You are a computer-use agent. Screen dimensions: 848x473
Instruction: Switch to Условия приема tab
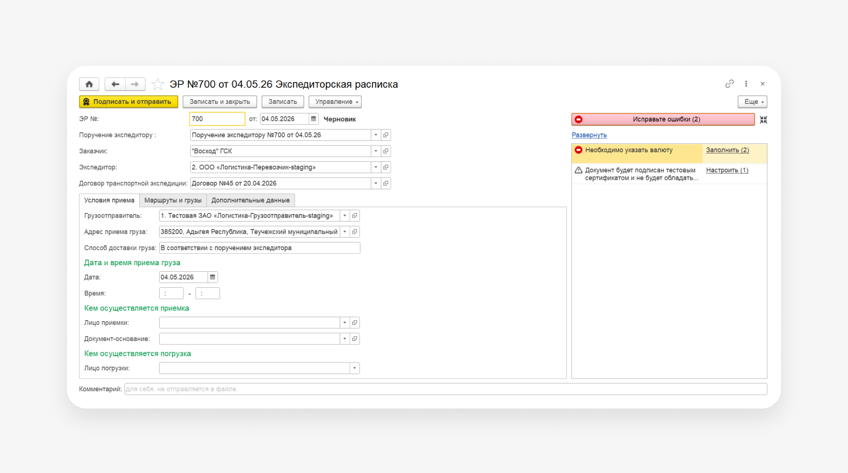[109, 200]
